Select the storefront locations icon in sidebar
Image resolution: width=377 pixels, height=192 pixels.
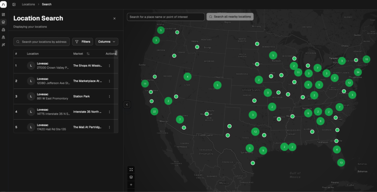pos(3,22)
